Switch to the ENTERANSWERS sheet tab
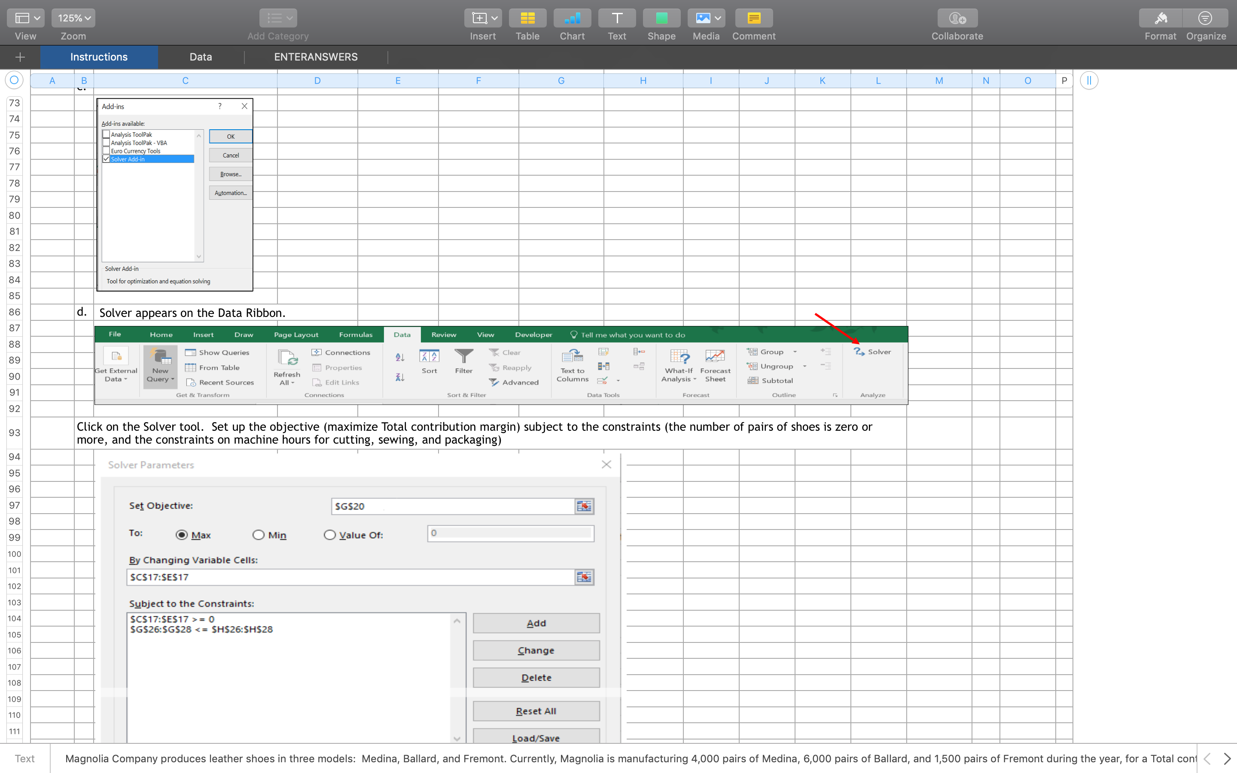 [x=315, y=57]
